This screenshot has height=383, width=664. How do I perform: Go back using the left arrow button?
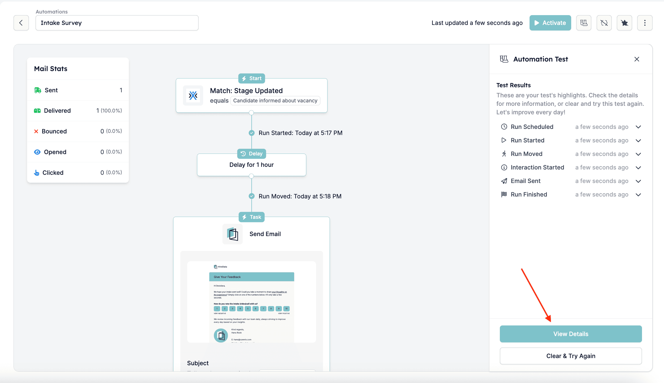click(21, 23)
